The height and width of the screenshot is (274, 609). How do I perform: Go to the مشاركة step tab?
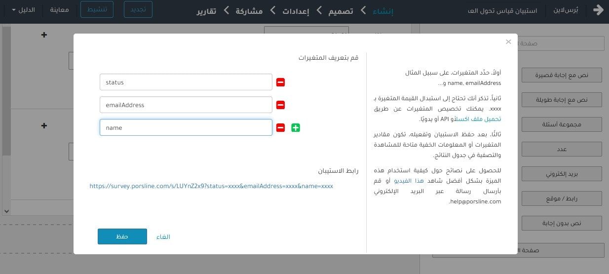(249, 10)
